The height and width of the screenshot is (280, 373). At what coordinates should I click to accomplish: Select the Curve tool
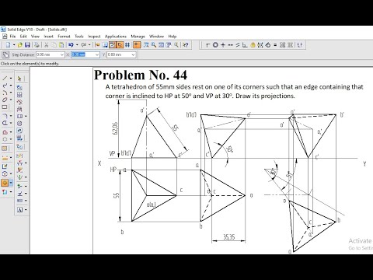click(5, 85)
